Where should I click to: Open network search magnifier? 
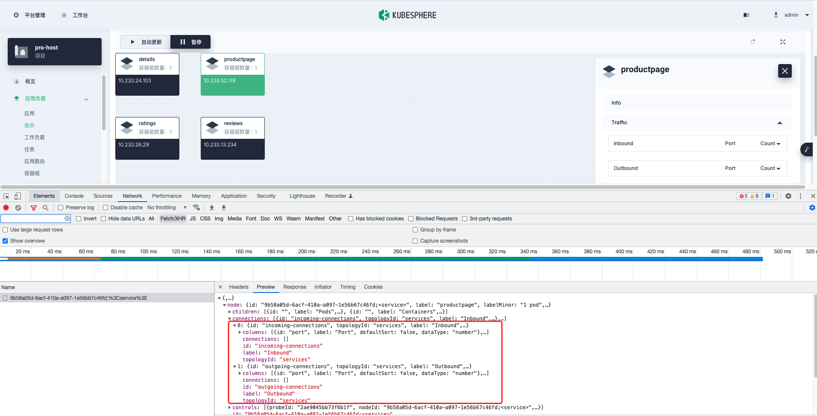click(x=46, y=208)
